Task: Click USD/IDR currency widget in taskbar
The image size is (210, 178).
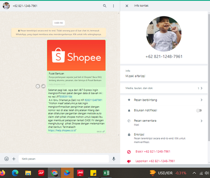Action: [168, 173]
